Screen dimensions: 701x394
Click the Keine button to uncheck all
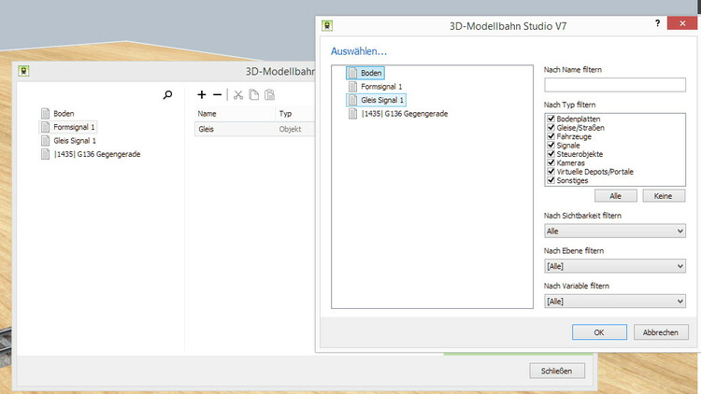(x=664, y=196)
